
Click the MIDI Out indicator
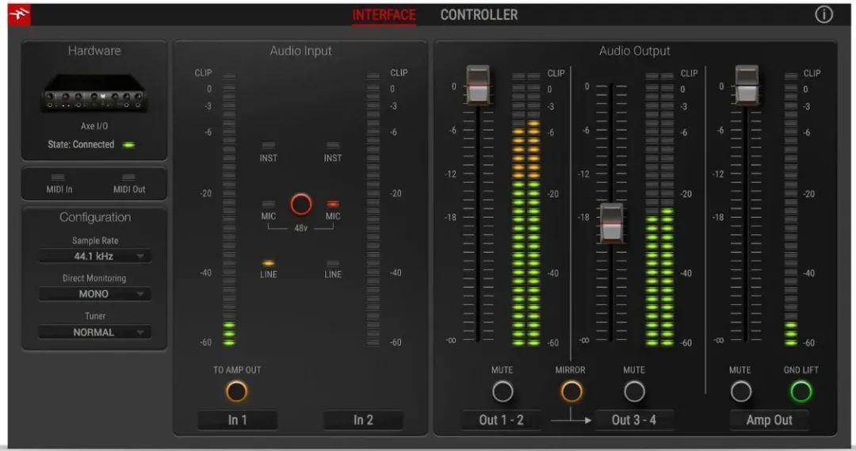[x=129, y=178]
